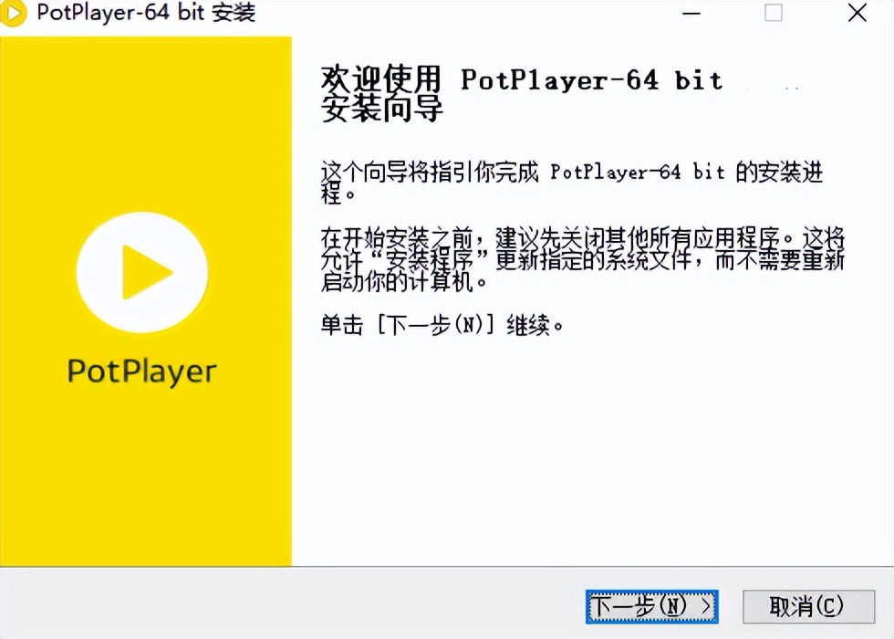Close the installer with the X button
Screen dimensions: 894x639
[x=856, y=13]
